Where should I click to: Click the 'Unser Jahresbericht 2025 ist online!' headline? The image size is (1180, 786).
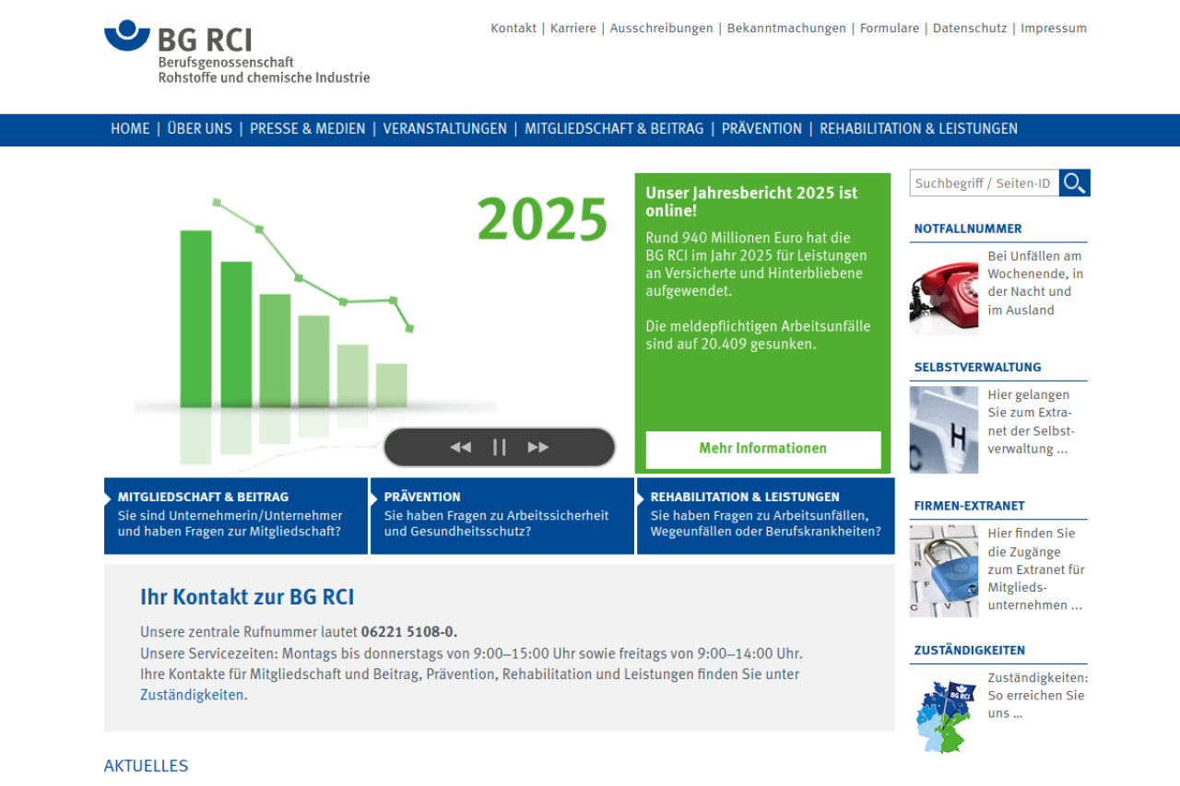(x=751, y=202)
